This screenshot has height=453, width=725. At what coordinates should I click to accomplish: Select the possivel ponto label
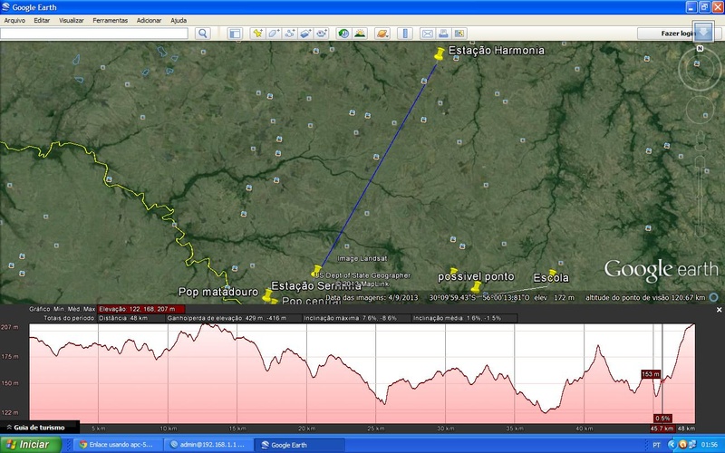click(x=476, y=276)
